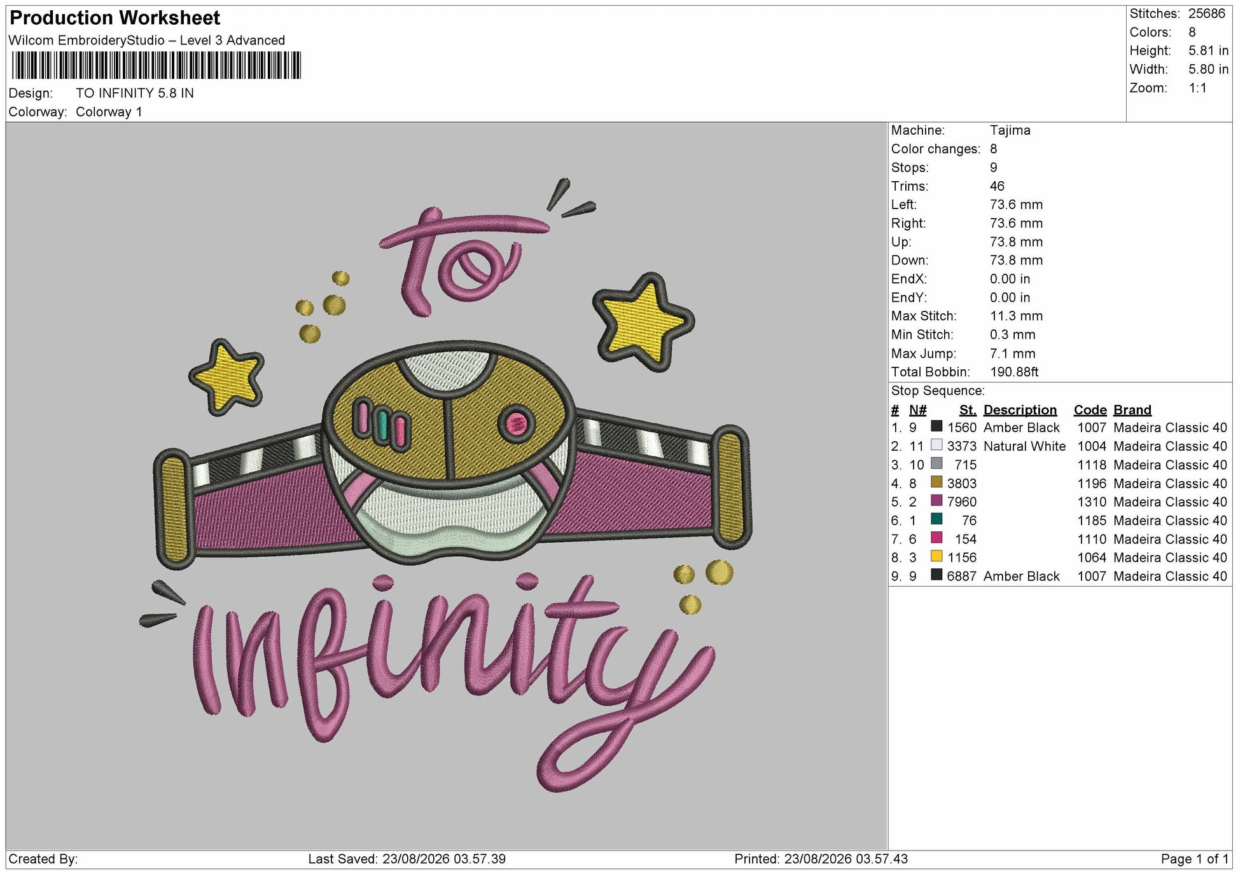Click the purple swatch for code 1310
Screen dimensions: 1238x874
(x=936, y=501)
